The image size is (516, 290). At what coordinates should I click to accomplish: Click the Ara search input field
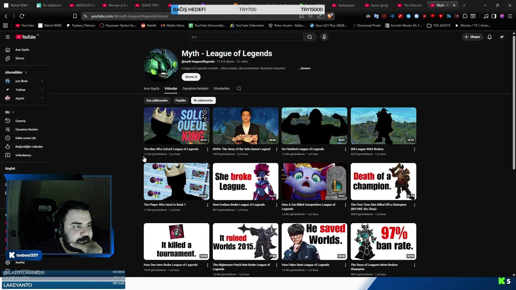click(x=245, y=37)
